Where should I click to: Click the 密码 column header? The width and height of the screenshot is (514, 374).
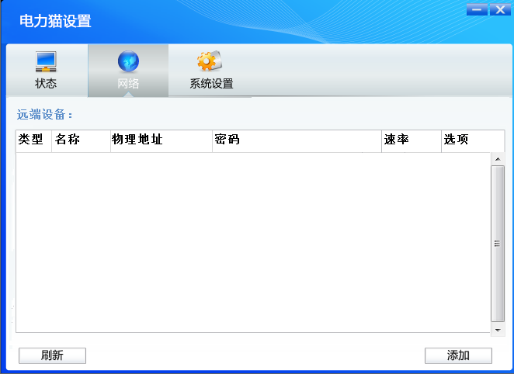click(297, 141)
